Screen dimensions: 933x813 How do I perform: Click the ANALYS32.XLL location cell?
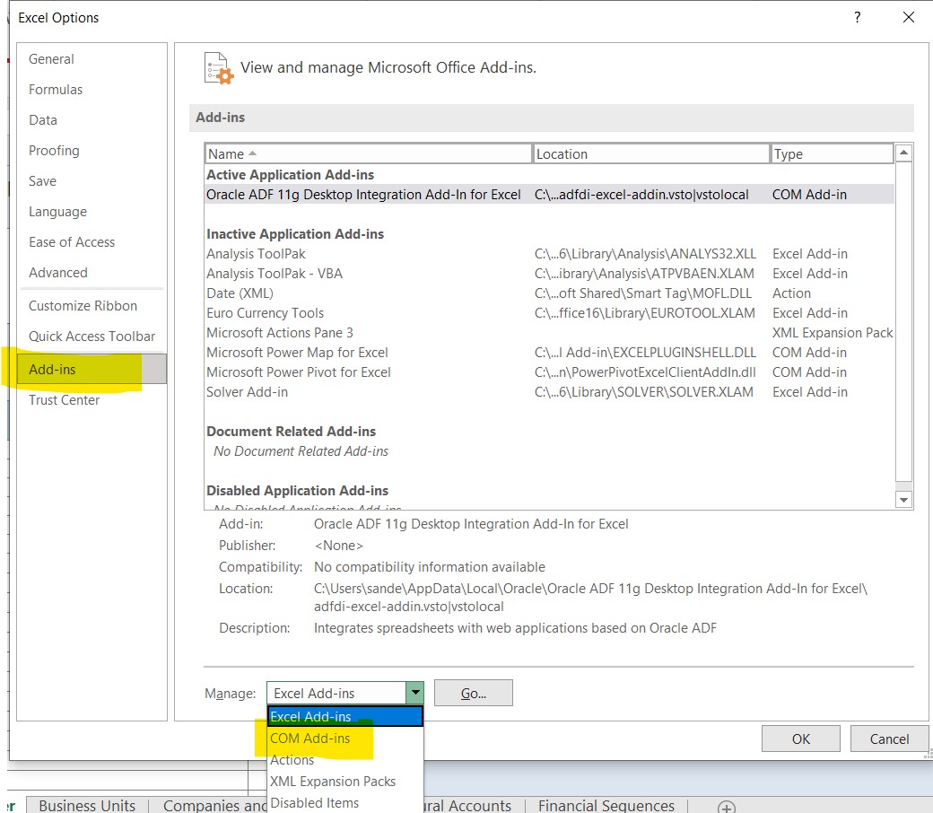click(x=645, y=254)
